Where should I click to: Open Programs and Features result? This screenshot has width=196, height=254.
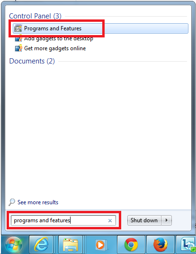pos(100,28)
